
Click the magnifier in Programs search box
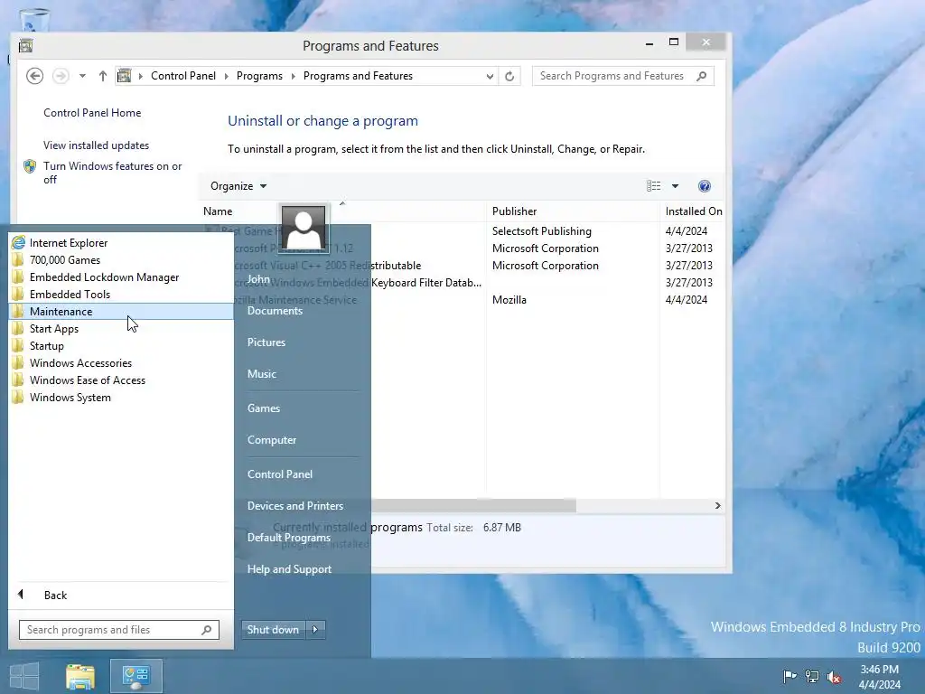click(x=701, y=76)
